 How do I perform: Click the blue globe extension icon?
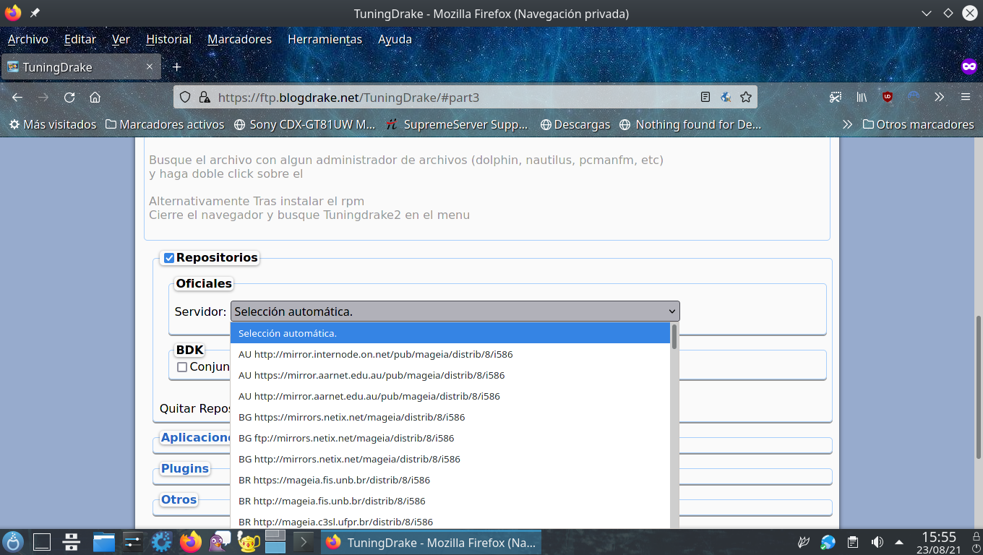tap(914, 97)
